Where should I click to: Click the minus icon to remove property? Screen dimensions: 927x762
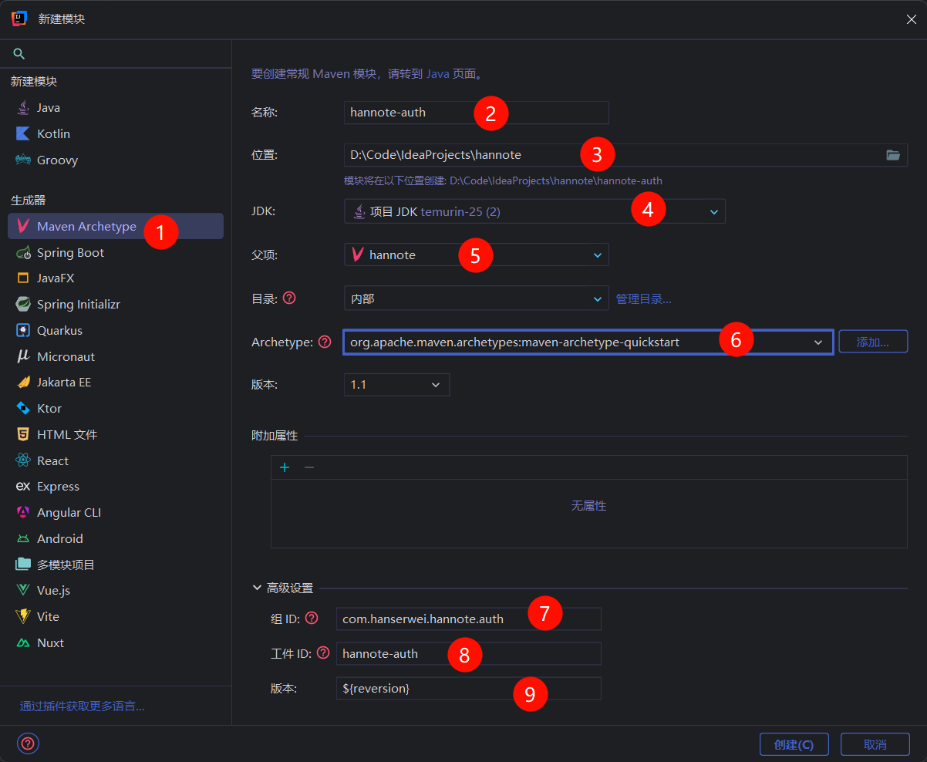pos(309,467)
